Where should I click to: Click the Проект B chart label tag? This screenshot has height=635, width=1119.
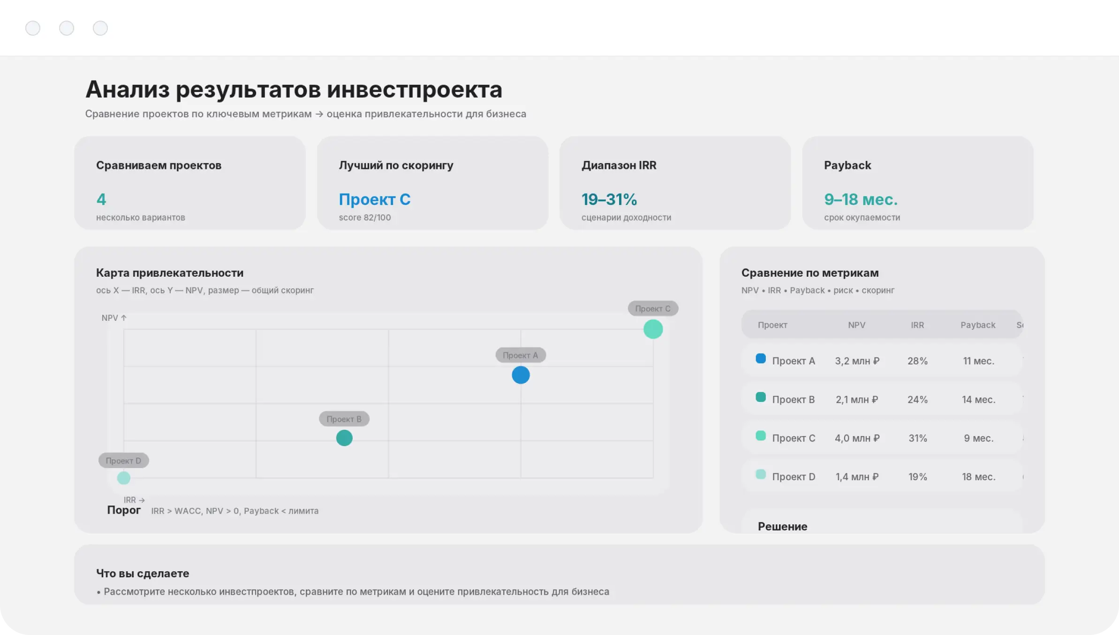point(344,419)
